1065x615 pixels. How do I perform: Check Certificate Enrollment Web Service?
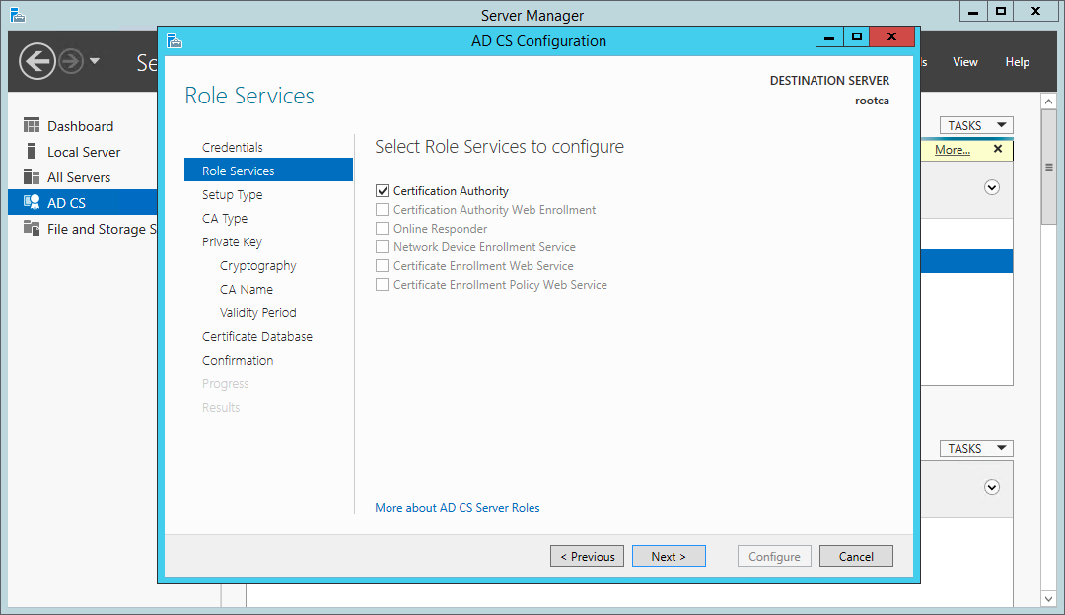point(383,265)
